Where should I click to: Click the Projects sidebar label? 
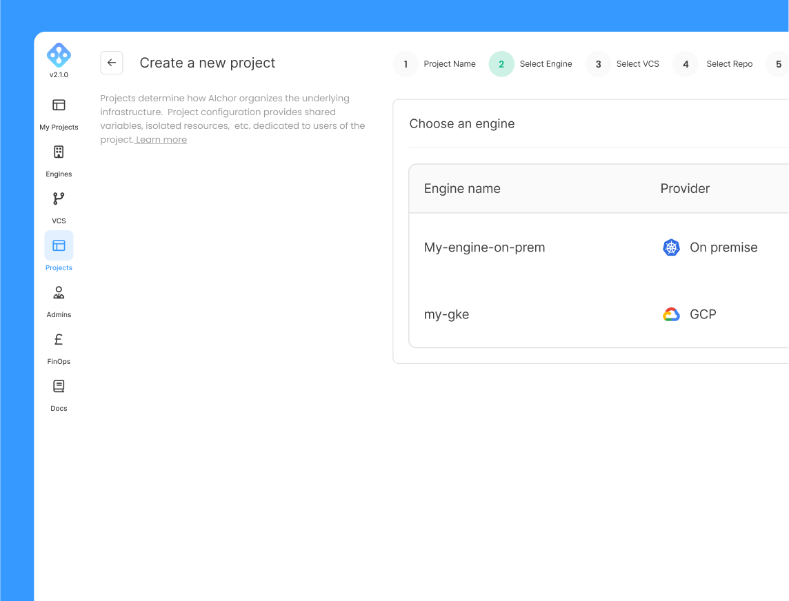point(59,267)
